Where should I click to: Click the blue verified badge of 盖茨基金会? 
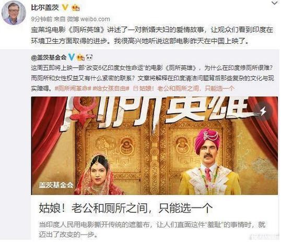coord(72,57)
